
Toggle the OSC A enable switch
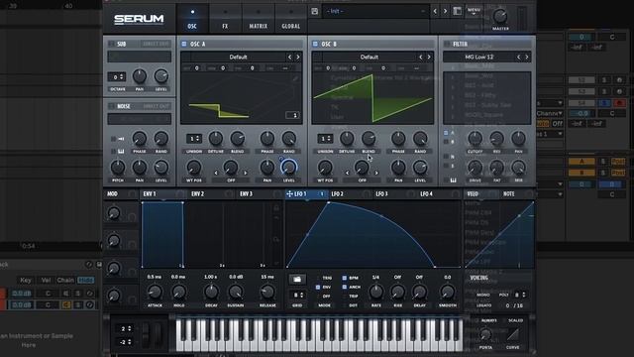[184, 44]
